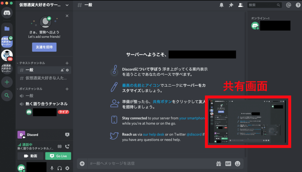
Task: Select the 熱く語り合うチャンネル voice channel
Action: (47, 103)
